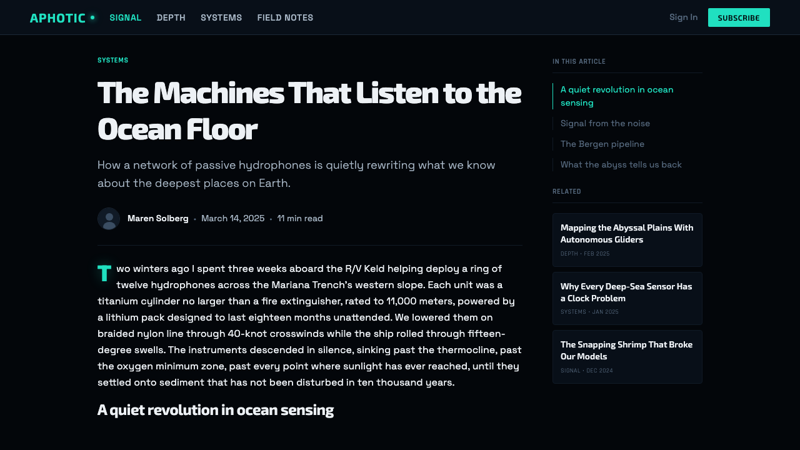Click the drop-cap letter T in the article
The height and width of the screenshot is (450, 800).
click(x=104, y=273)
